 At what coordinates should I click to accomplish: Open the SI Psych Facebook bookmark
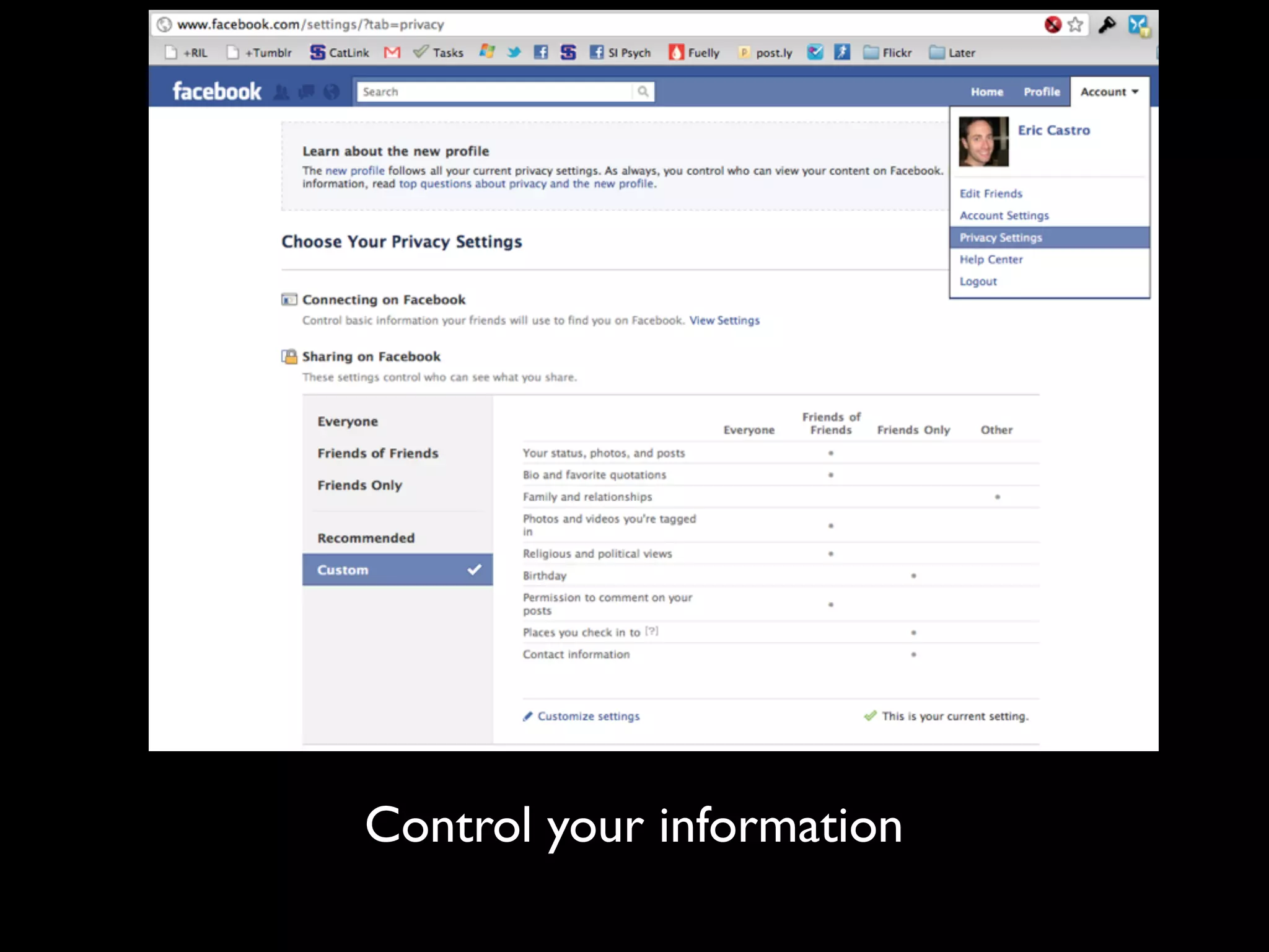(x=620, y=53)
